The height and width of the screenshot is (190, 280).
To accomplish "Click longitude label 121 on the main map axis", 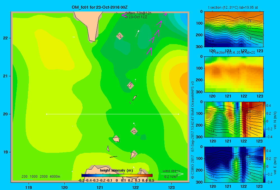I will pyautogui.click(x=100, y=187).
